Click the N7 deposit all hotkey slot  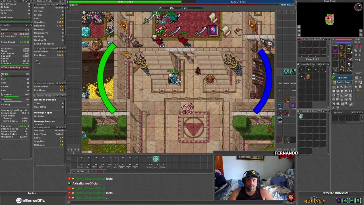click(122, 166)
